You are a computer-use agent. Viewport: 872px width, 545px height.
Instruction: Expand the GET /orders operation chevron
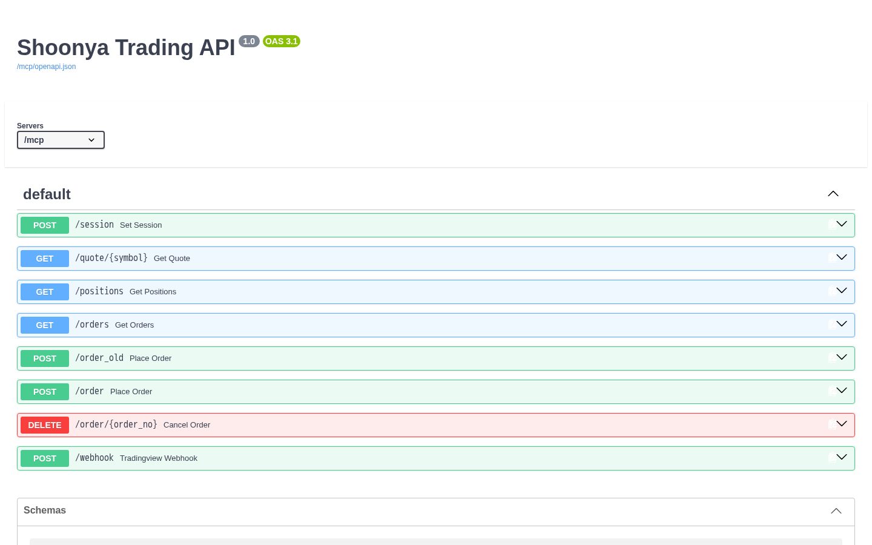(x=842, y=324)
